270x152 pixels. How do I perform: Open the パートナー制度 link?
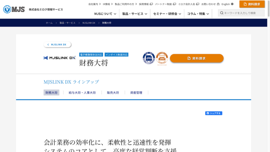point(163,4)
